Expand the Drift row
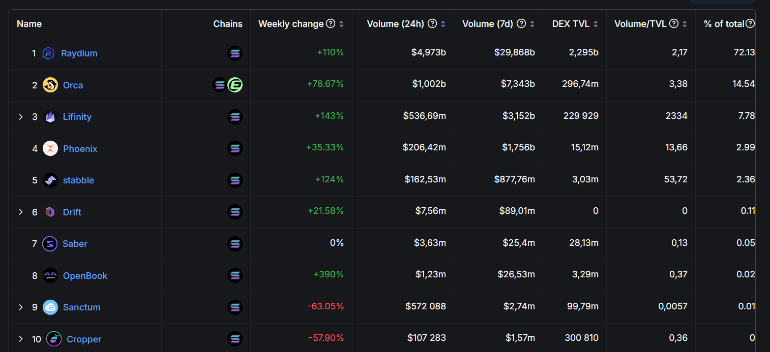Screen dimensions: 770x352 [21, 212]
